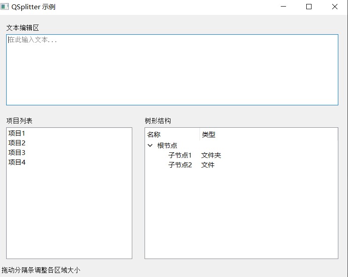The width and height of the screenshot is (348, 277).
Task: Pick 项目4 in the list
Action: (x=17, y=162)
